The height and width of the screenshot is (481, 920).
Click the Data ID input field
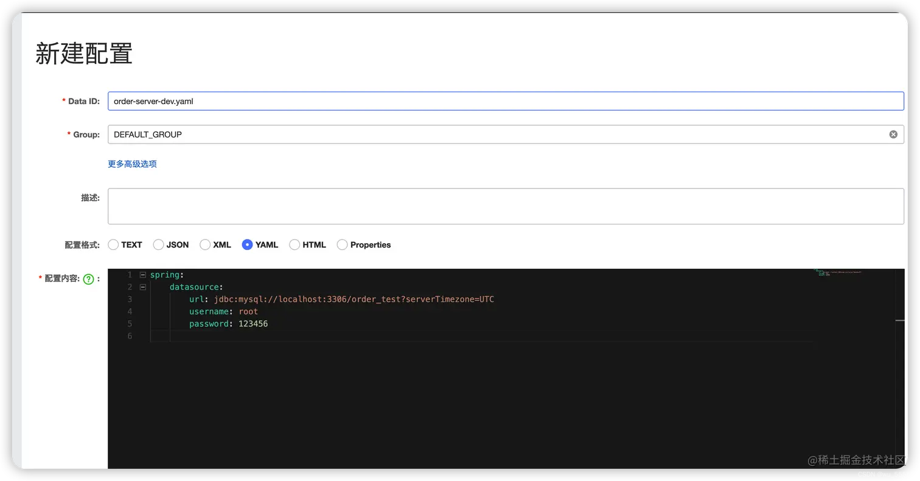point(506,101)
